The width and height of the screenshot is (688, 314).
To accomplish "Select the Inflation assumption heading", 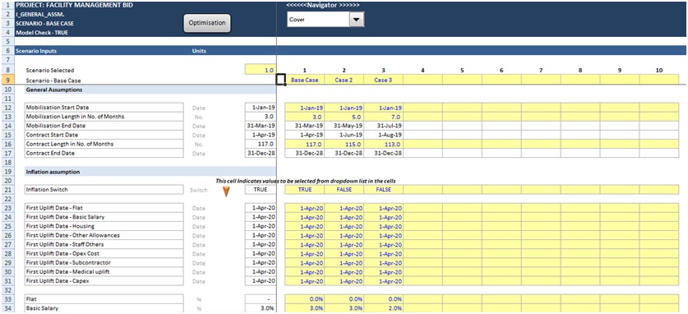I will 53,172.
